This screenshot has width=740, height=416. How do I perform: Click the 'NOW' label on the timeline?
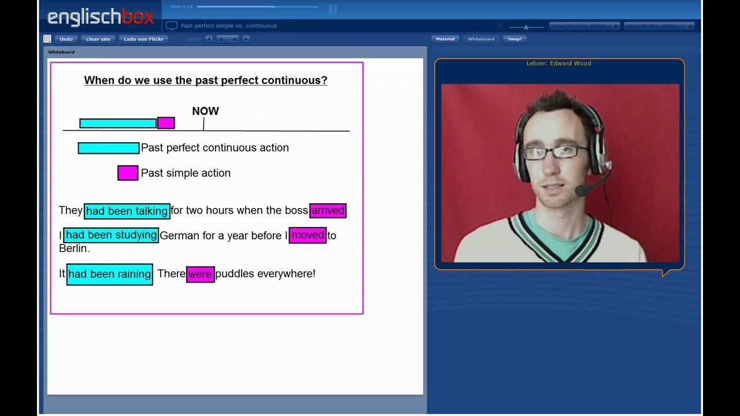pos(205,111)
